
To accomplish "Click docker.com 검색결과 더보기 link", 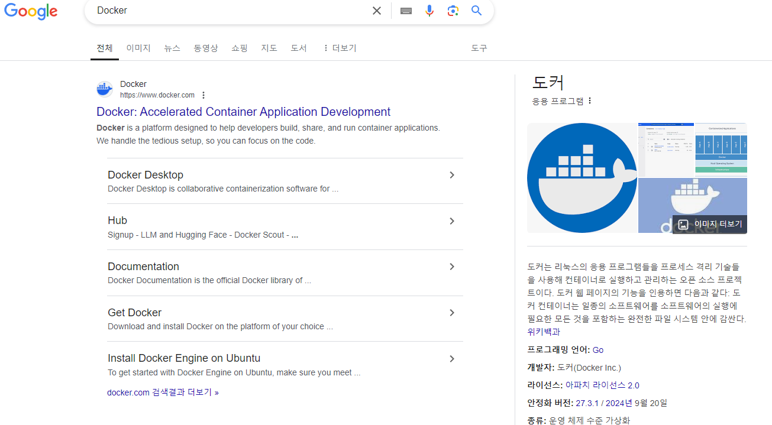I will pos(163,392).
